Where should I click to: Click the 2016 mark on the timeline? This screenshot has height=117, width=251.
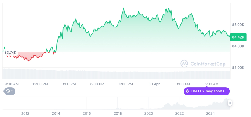(x=87, y=113)
